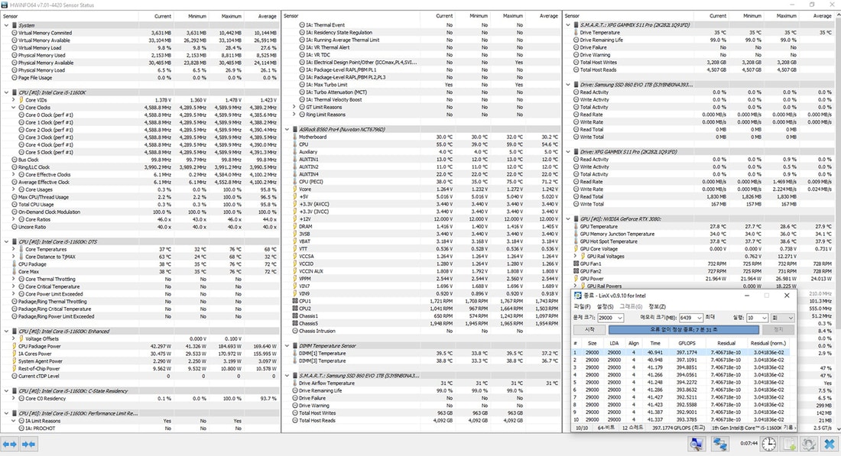
Task: Click the HWiNFO64 title bar app icon
Action: [5, 5]
